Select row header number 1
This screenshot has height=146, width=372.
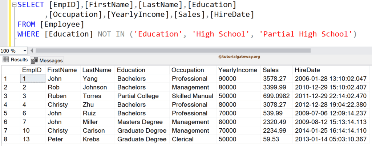(x=11, y=78)
